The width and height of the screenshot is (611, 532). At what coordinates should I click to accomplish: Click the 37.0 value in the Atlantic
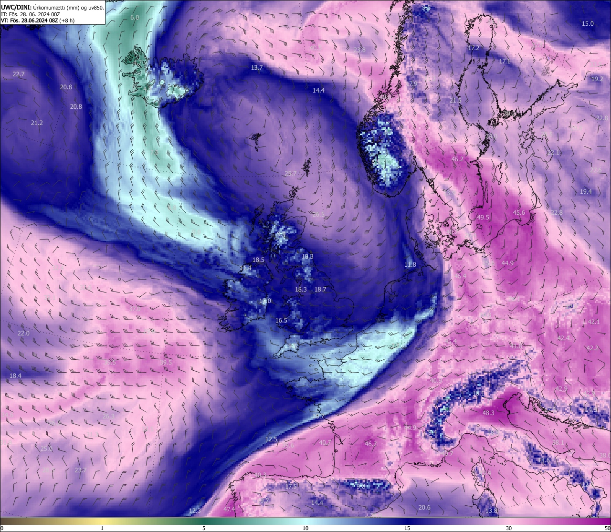click(x=135, y=309)
